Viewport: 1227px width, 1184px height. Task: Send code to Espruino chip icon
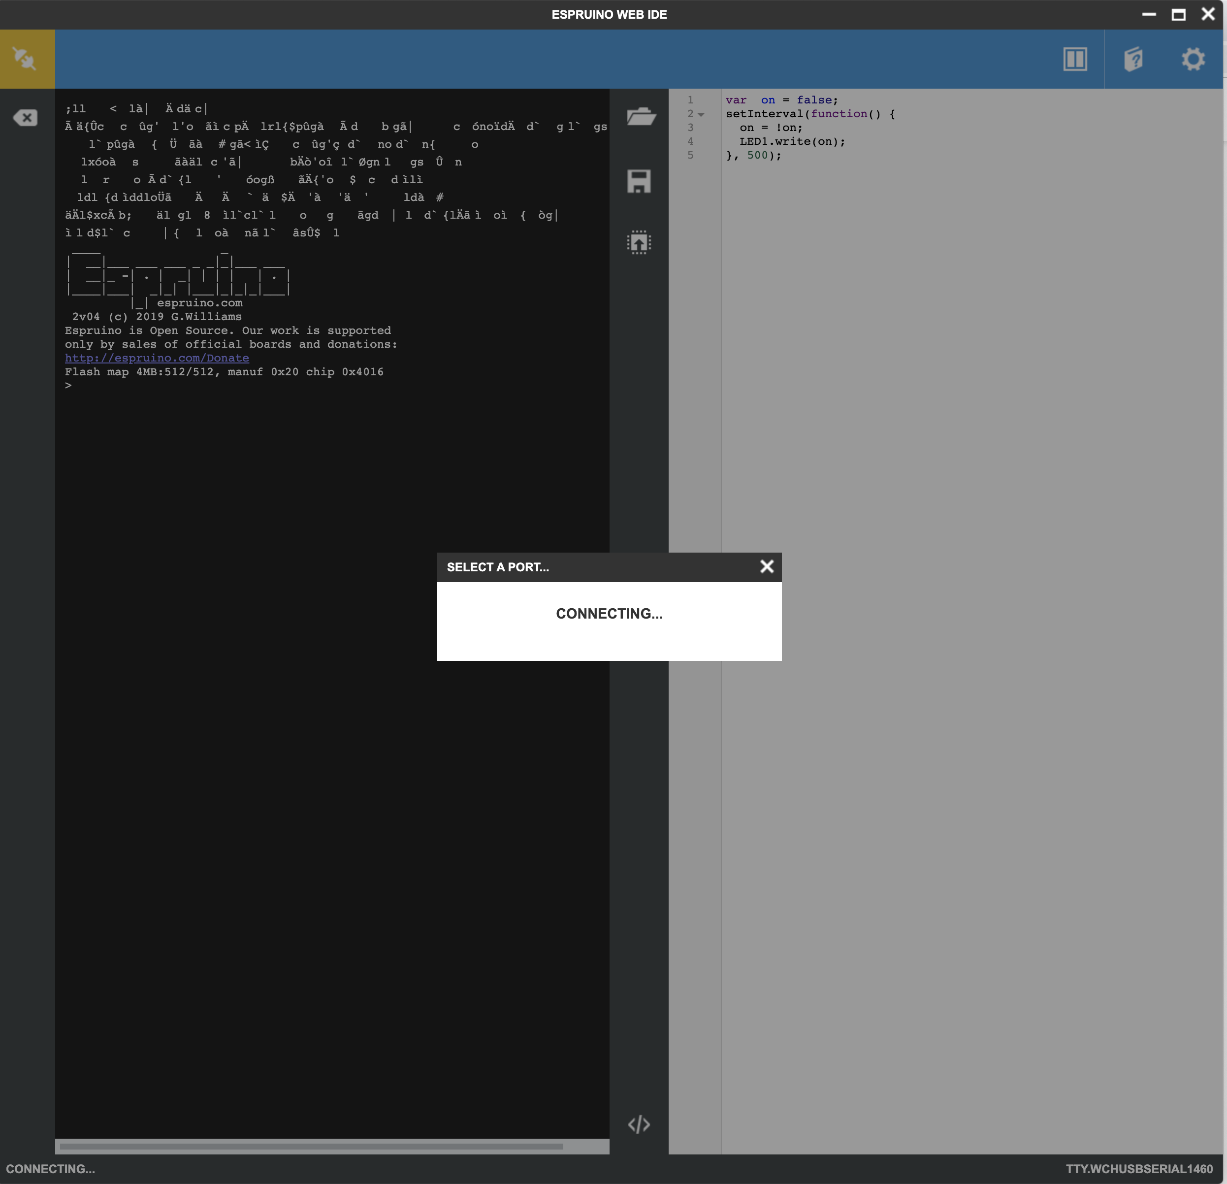coord(639,242)
